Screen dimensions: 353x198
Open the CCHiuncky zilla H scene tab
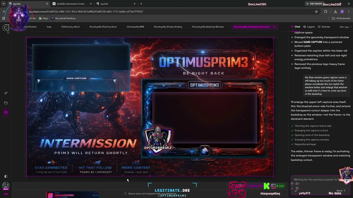(70, 27)
